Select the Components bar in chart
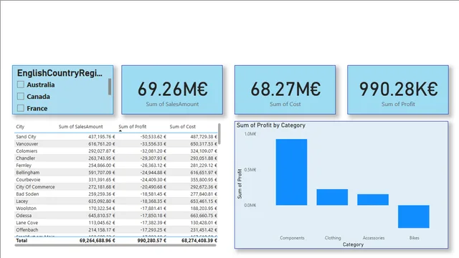Image resolution: width=459 pixels, height=258 pixels. [291, 172]
